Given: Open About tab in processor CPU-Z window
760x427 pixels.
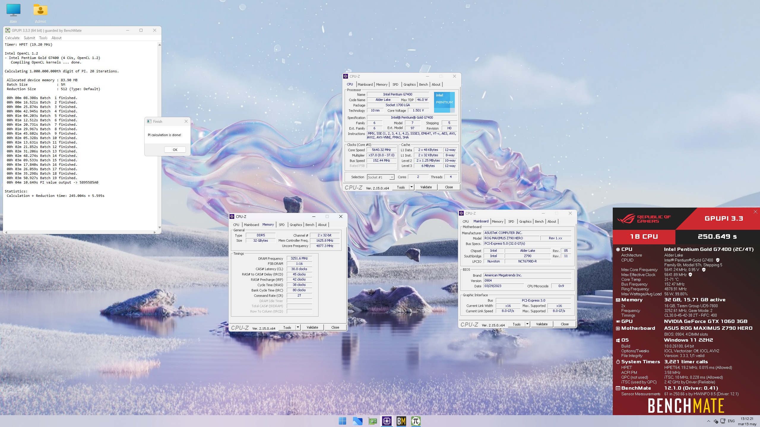Looking at the screenshot, I should 436,85.
